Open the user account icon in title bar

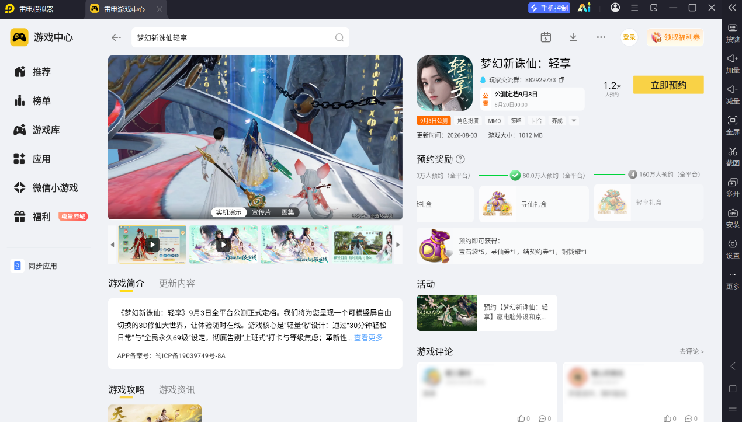pyautogui.click(x=615, y=8)
